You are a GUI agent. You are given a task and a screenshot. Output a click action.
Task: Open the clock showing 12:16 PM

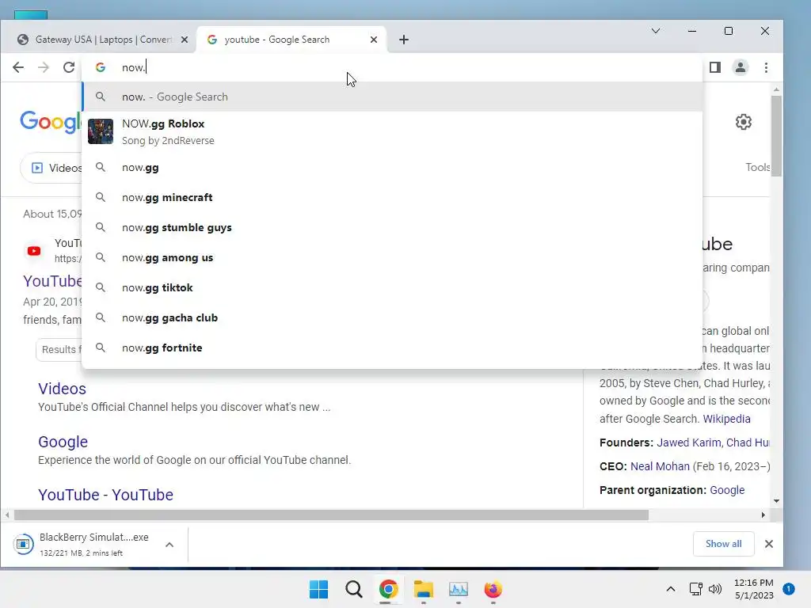pyautogui.click(x=754, y=589)
